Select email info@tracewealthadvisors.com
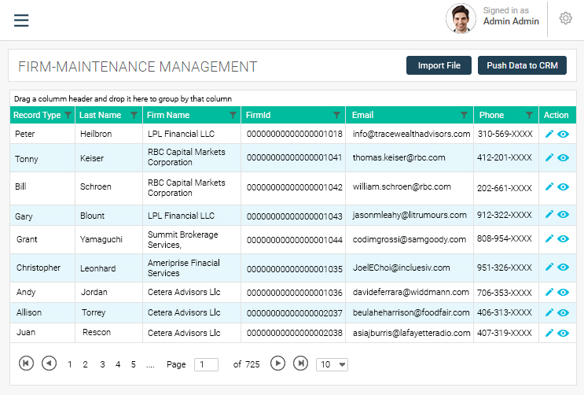The height and width of the screenshot is (395, 584). [x=411, y=134]
